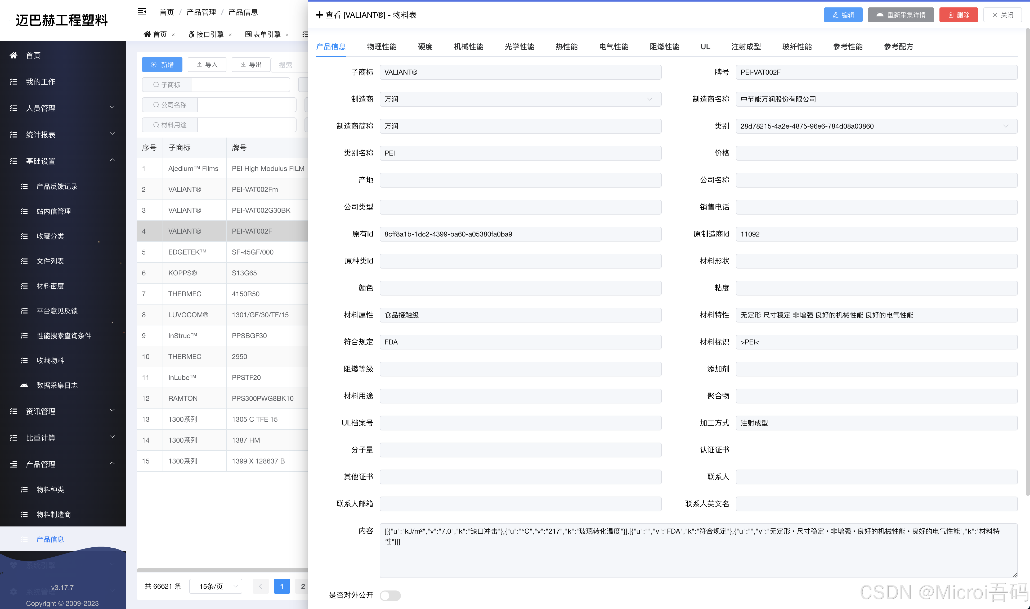Click the list icon beside 站内信管理

click(x=24, y=211)
